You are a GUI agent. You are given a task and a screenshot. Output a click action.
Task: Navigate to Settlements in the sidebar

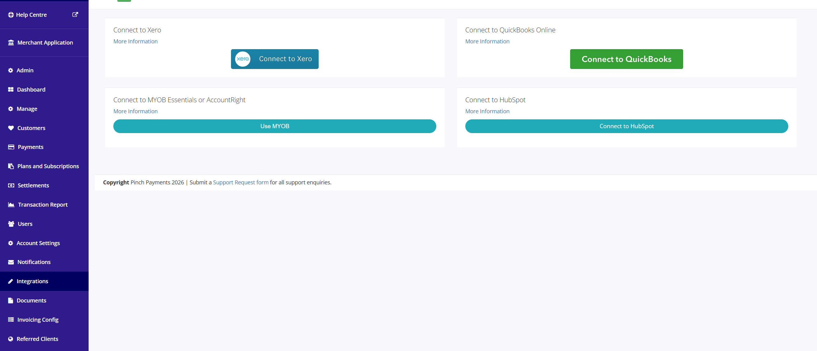[x=33, y=185]
